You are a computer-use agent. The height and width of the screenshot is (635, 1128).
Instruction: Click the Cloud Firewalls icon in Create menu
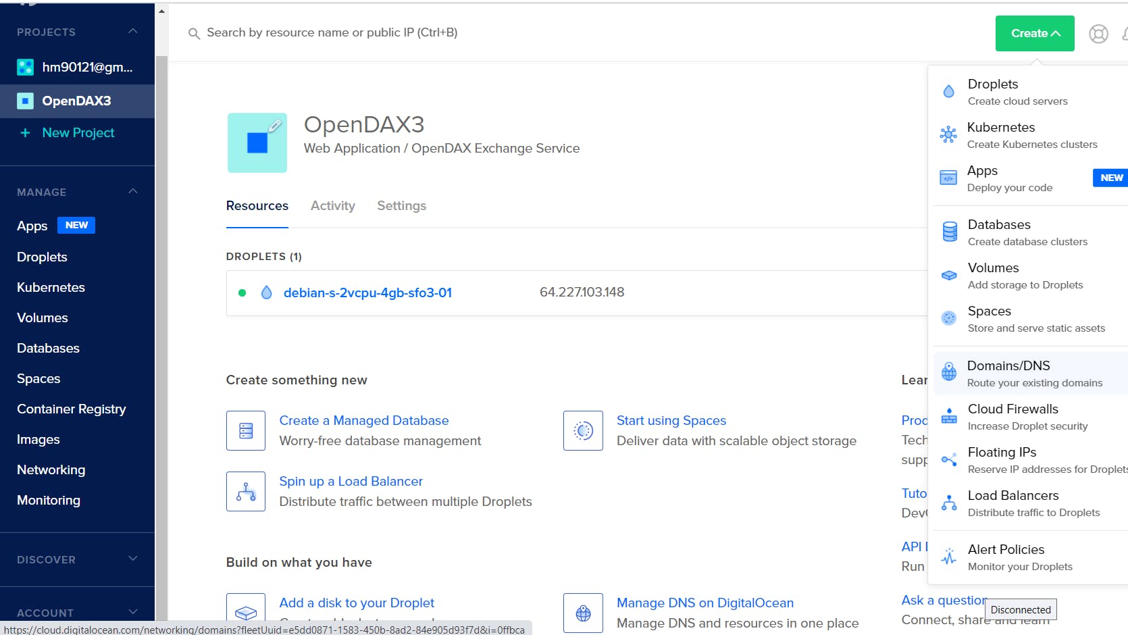coord(949,415)
